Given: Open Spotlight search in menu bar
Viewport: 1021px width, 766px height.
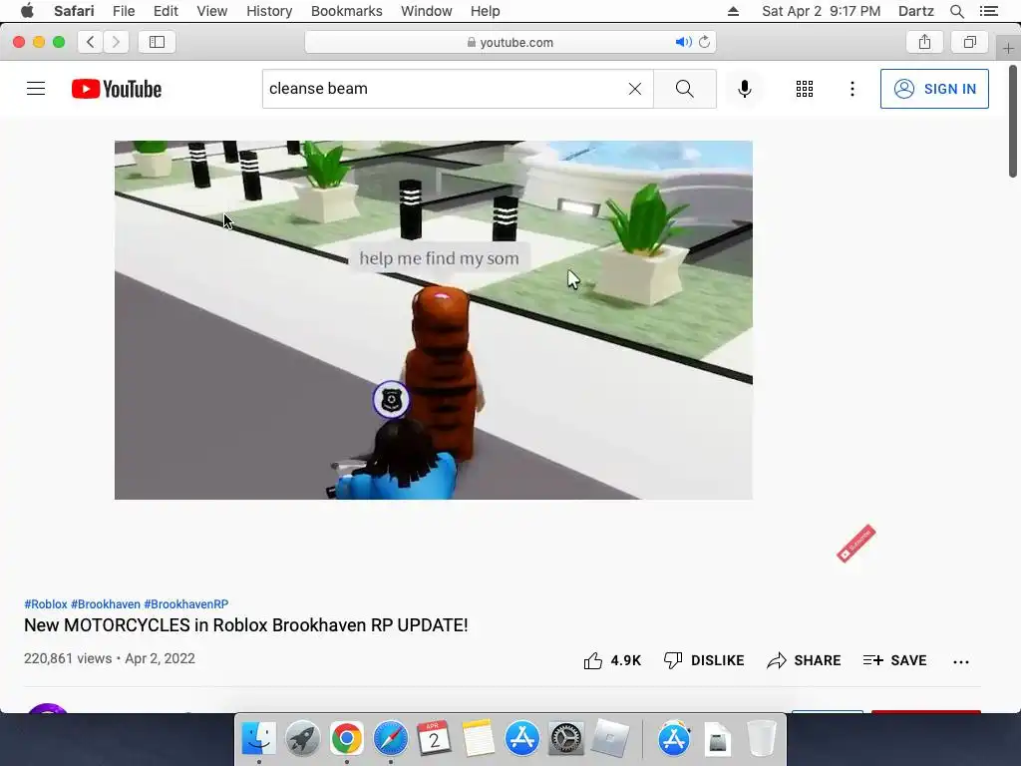Looking at the screenshot, I should click(x=956, y=11).
